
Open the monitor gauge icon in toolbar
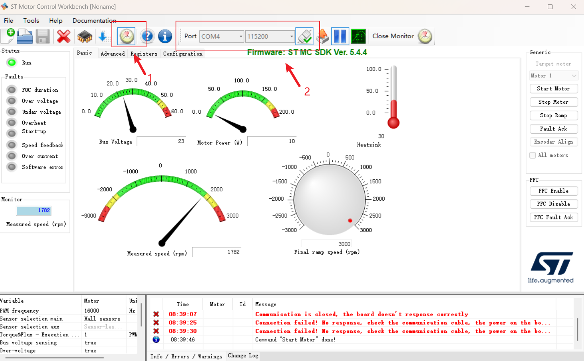coord(127,36)
